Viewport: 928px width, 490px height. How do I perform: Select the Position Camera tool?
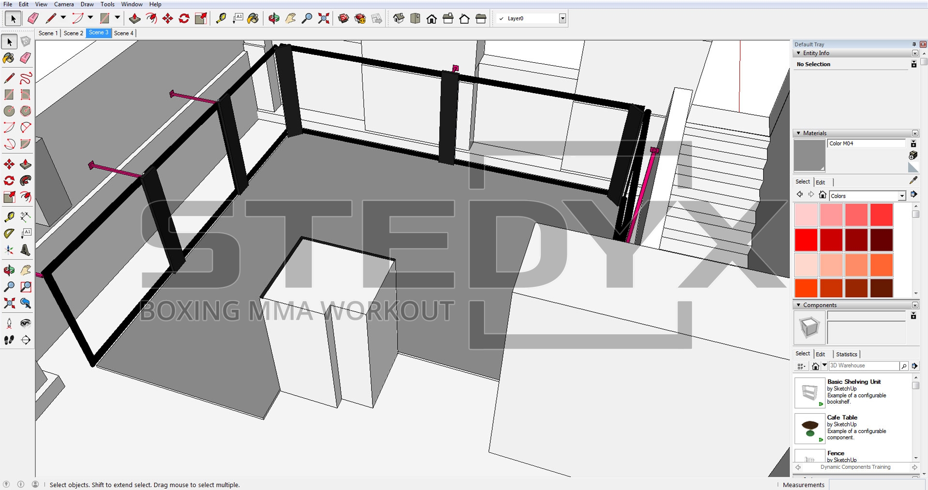9,323
